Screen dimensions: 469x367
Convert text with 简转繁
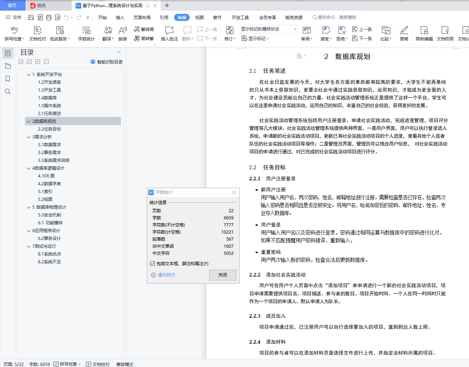[144, 38]
